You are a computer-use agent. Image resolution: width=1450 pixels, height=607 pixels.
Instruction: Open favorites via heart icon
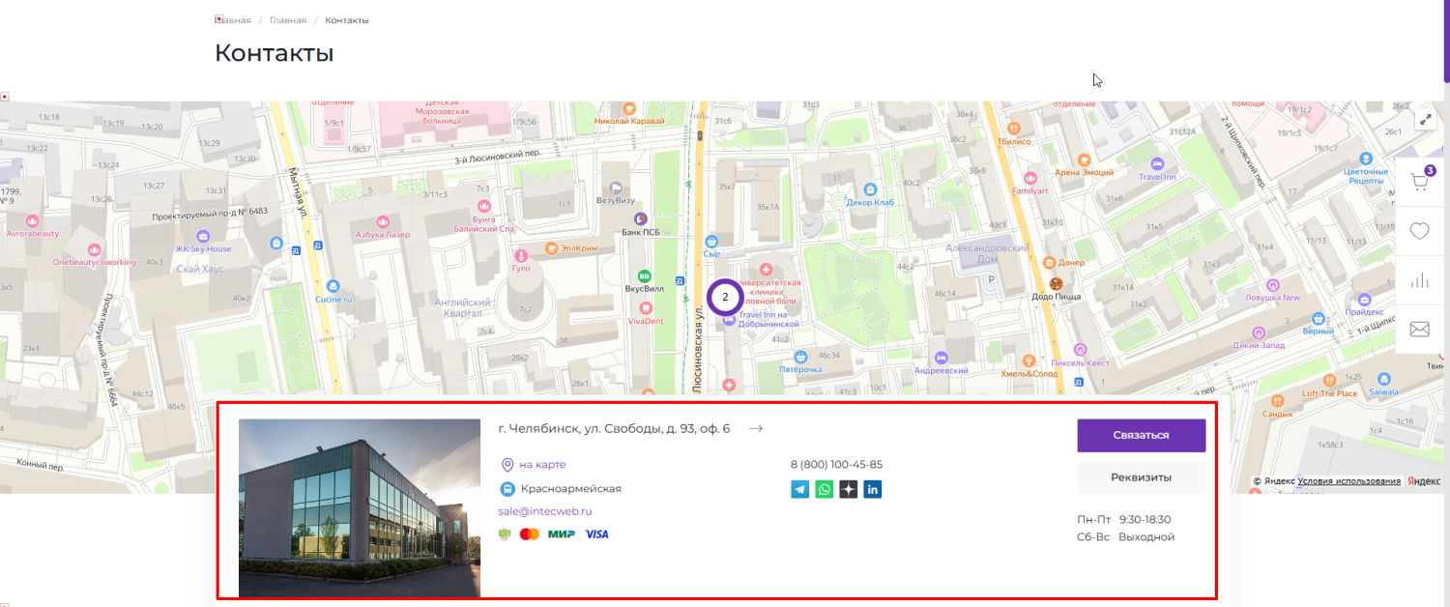pos(1419,231)
